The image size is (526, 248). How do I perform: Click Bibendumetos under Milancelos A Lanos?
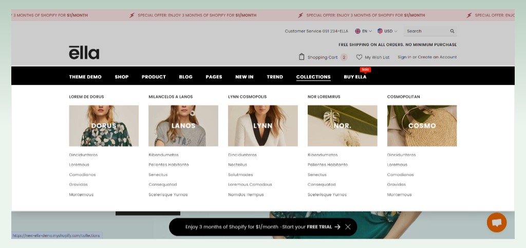[163, 155]
